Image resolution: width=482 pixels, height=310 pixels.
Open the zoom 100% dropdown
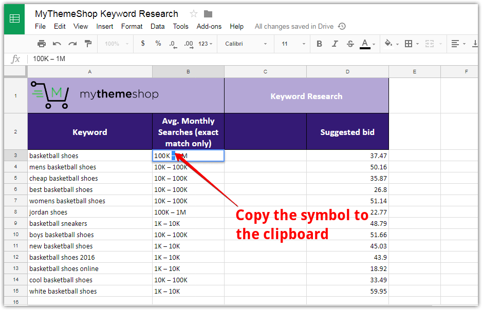(x=117, y=44)
